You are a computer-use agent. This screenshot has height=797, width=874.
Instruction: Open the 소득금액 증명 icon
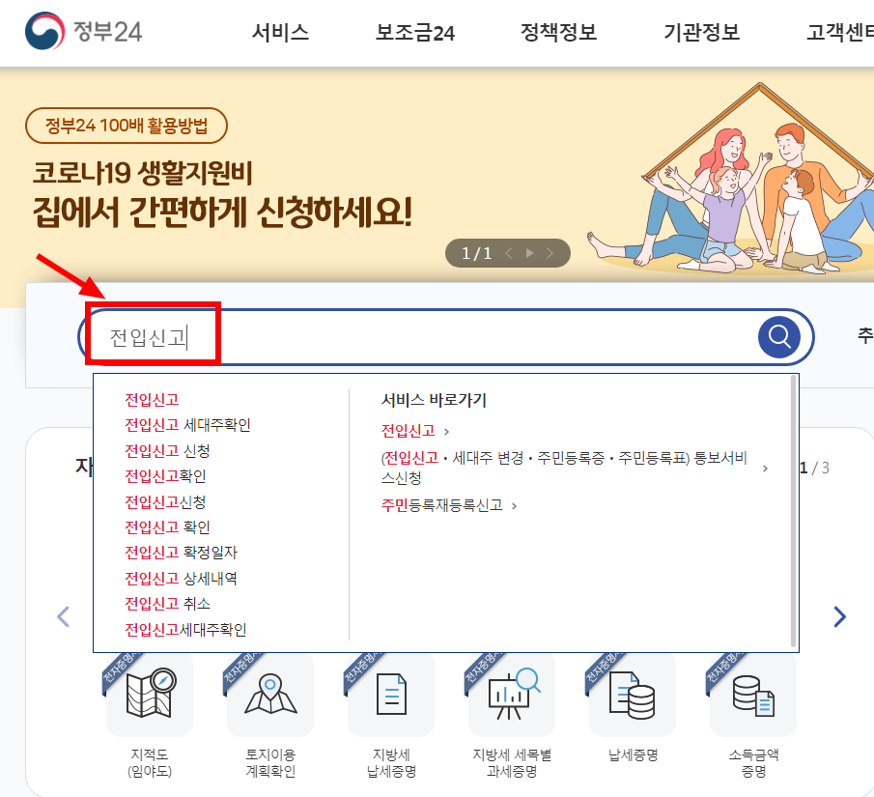pyautogui.click(x=753, y=694)
